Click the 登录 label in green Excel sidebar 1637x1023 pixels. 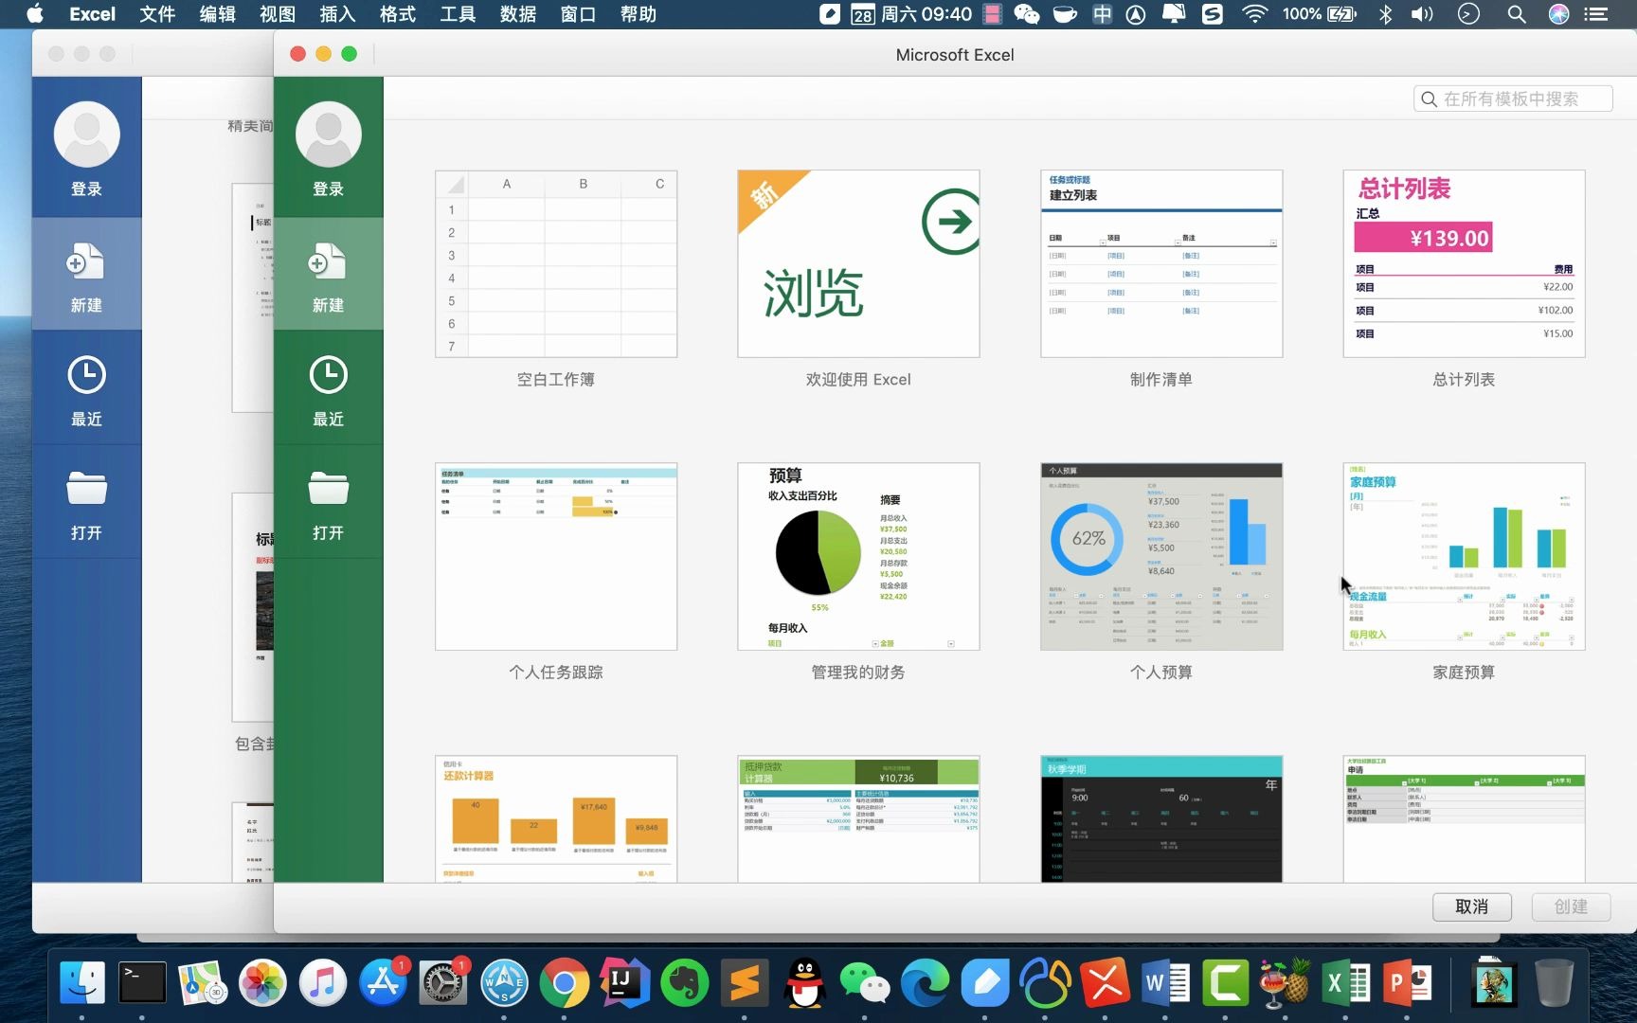[x=328, y=188]
